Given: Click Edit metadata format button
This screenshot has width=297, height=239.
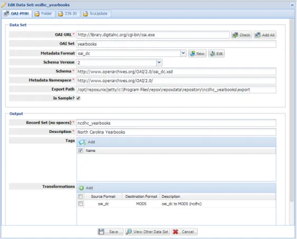Looking at the screenshot, I should coord(216,53).
